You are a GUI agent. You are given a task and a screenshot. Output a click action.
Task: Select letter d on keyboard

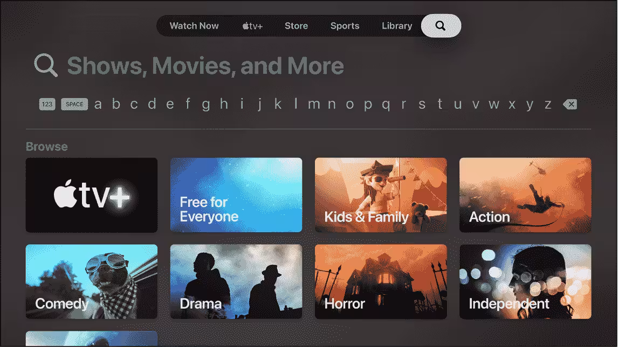(x=152, y=103)
